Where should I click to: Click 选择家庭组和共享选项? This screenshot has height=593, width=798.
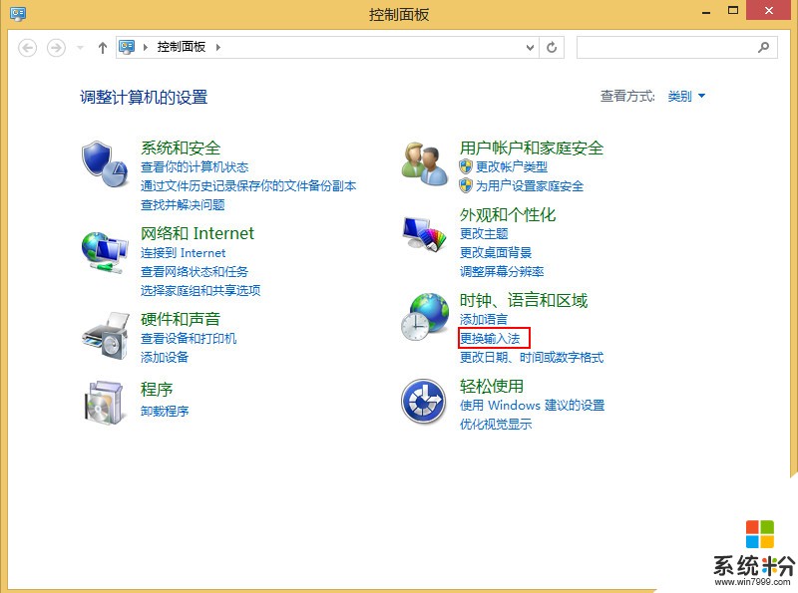tap(200, 290)
